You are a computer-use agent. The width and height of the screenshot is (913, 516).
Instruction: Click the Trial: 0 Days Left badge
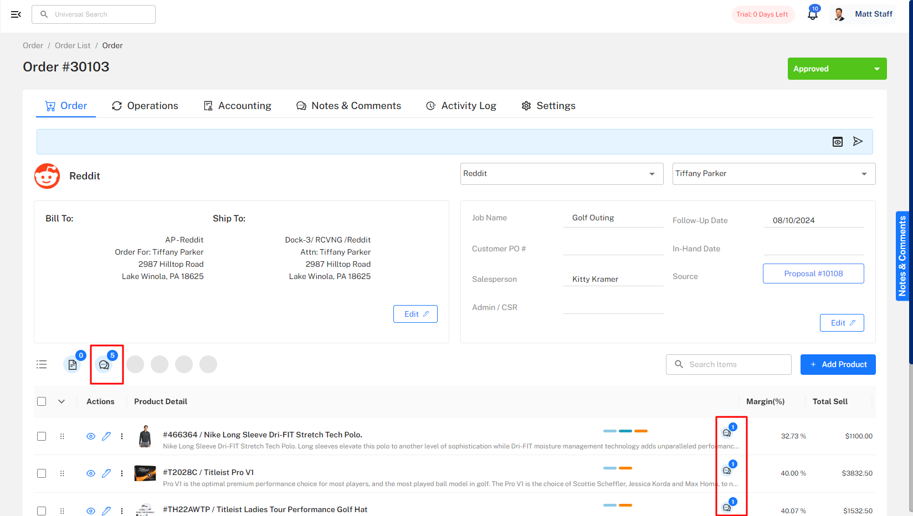tap(763, 14)
